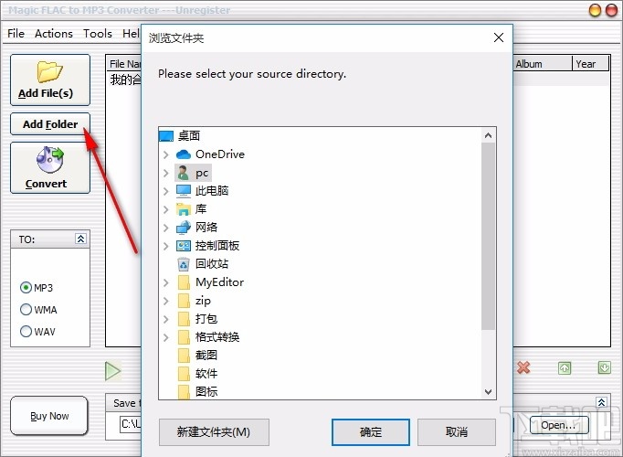Click the green play arrow icon
The image size is (623, 457).
point(113,371)
